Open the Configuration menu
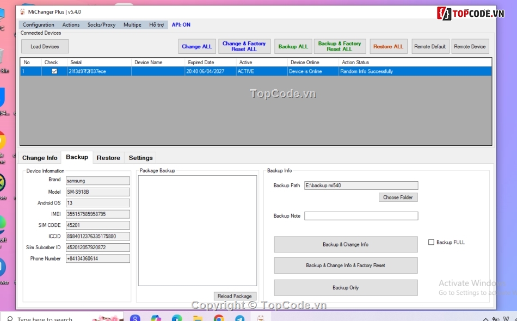Image resolution: width=517 pixels, height=321 pixels. click(38, 24)
